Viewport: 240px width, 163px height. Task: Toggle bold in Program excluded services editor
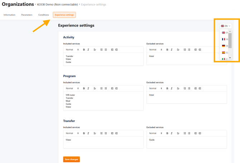coord(167,88)
